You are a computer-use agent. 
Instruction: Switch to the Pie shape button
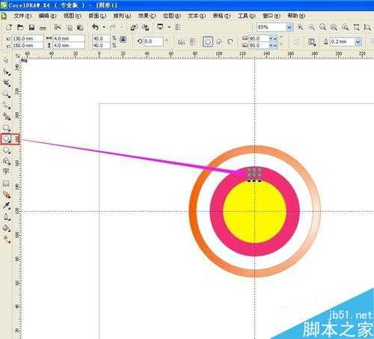tap(219, 42)
